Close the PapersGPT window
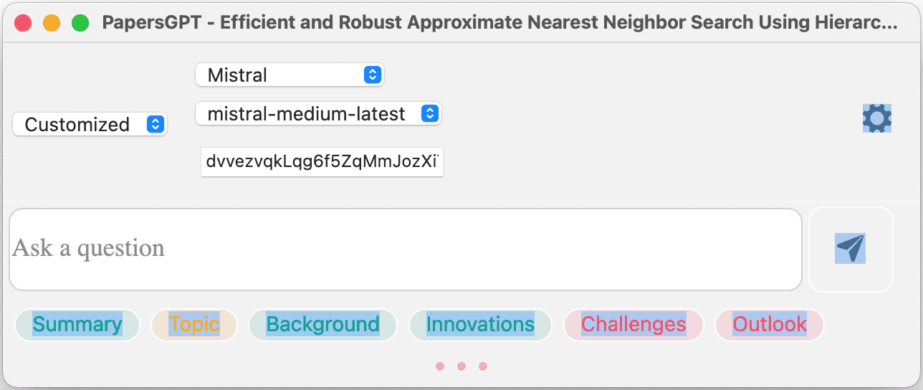 [x=23, y=23]
